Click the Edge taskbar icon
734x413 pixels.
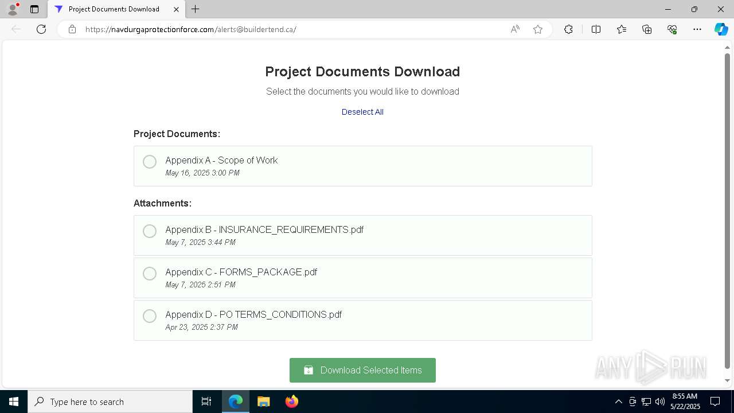click(236, 402)
